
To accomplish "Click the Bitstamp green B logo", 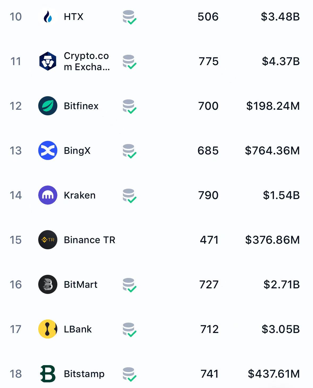I will pyautogui.click(x=48, y=374).
